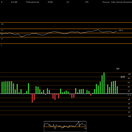Click the RSI axis label 50

2,35
